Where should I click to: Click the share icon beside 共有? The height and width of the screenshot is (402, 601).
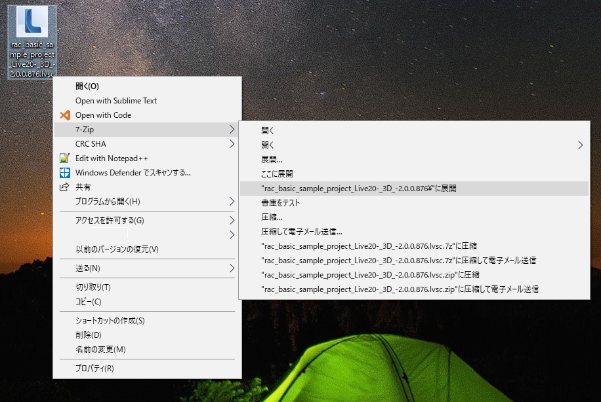point(64,187)
